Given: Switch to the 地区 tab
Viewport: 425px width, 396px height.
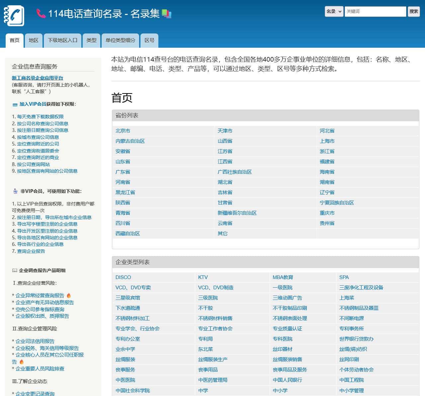Looking at the screenshot, I should (x=34, y=40).
